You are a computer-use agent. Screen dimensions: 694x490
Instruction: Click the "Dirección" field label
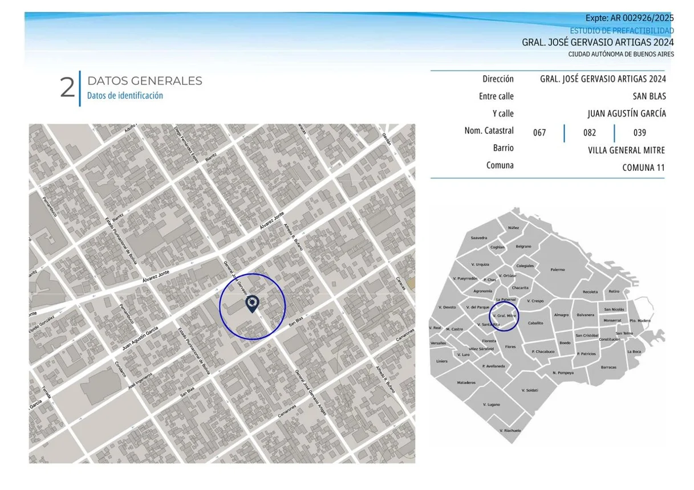tap(498, 79)
